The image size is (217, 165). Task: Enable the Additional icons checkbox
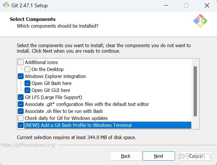click(x=21, y=62)
